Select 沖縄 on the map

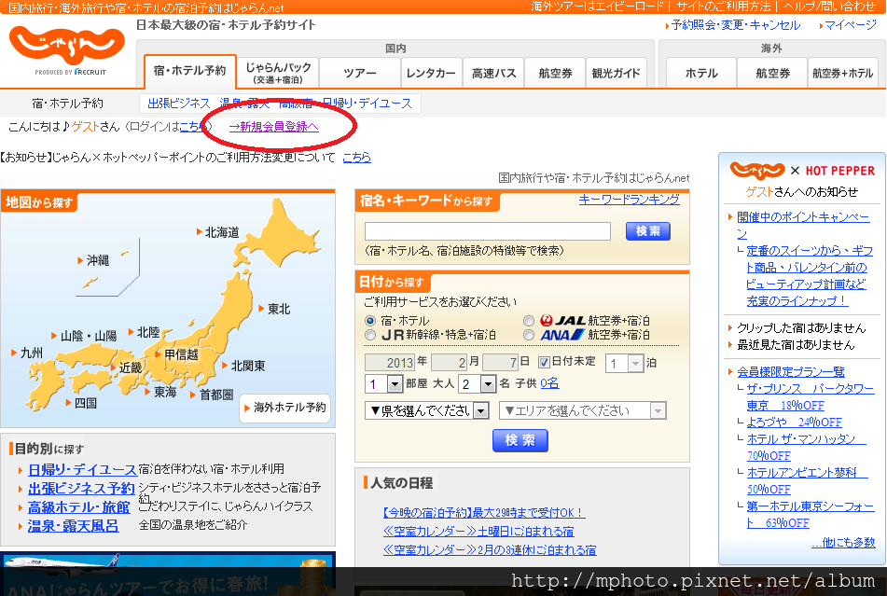click(x=97, y=260)
